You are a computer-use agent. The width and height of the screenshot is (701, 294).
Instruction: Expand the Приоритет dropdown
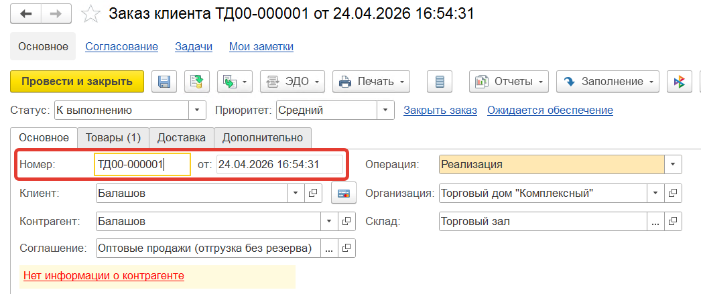click(386, 110)
